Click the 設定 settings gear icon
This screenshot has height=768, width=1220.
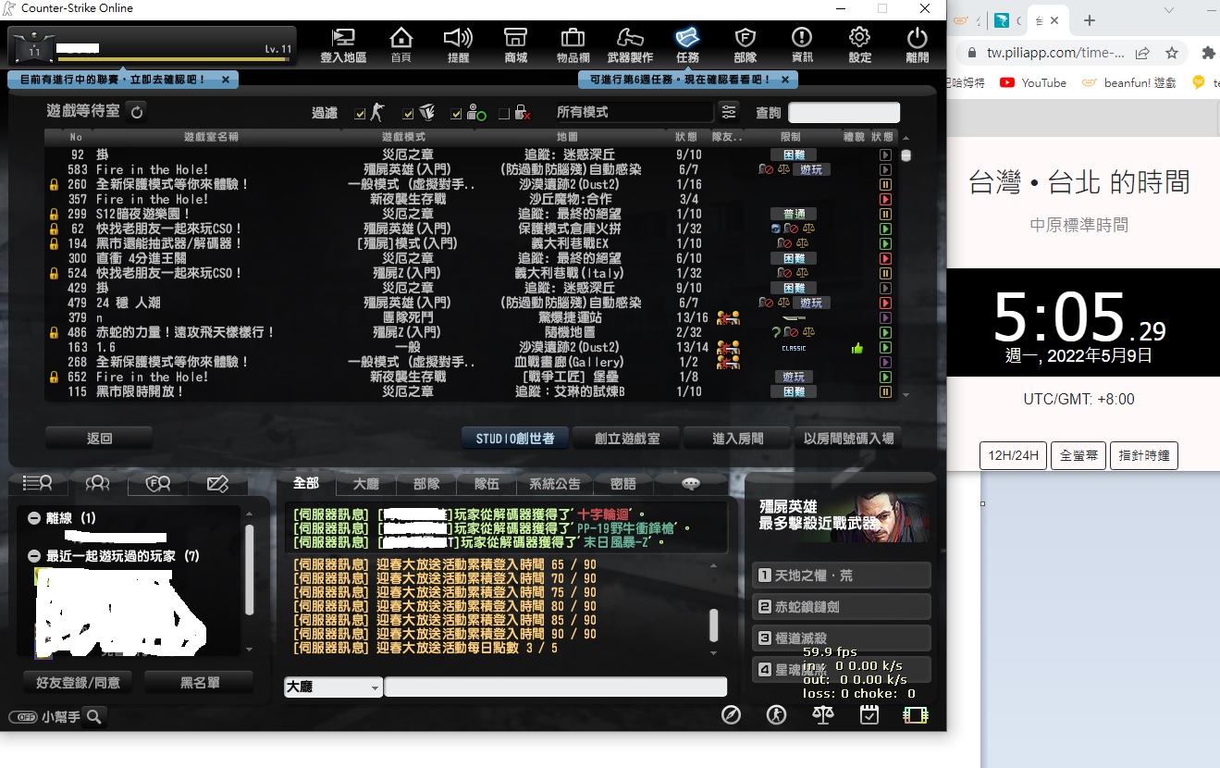coord(858,43)
